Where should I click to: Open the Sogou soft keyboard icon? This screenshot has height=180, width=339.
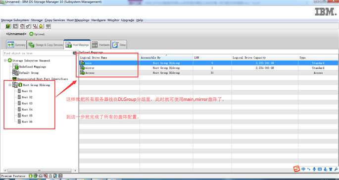pyautogui.click(x=320, y=169)
